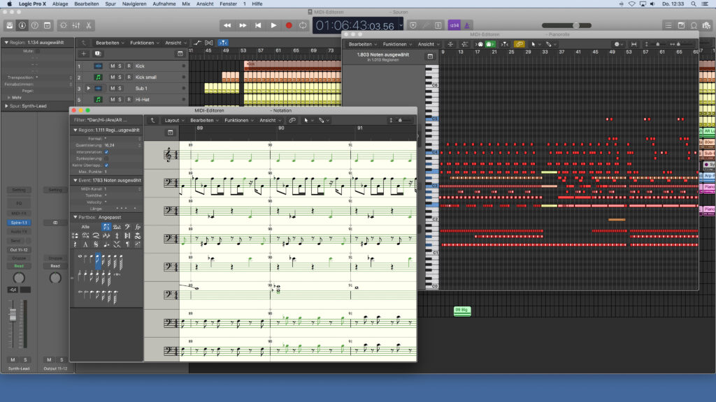The width and height of the screenshot is (716, 402).
Task: Solo the Kick small track
Action: click(x=120, y=77)
